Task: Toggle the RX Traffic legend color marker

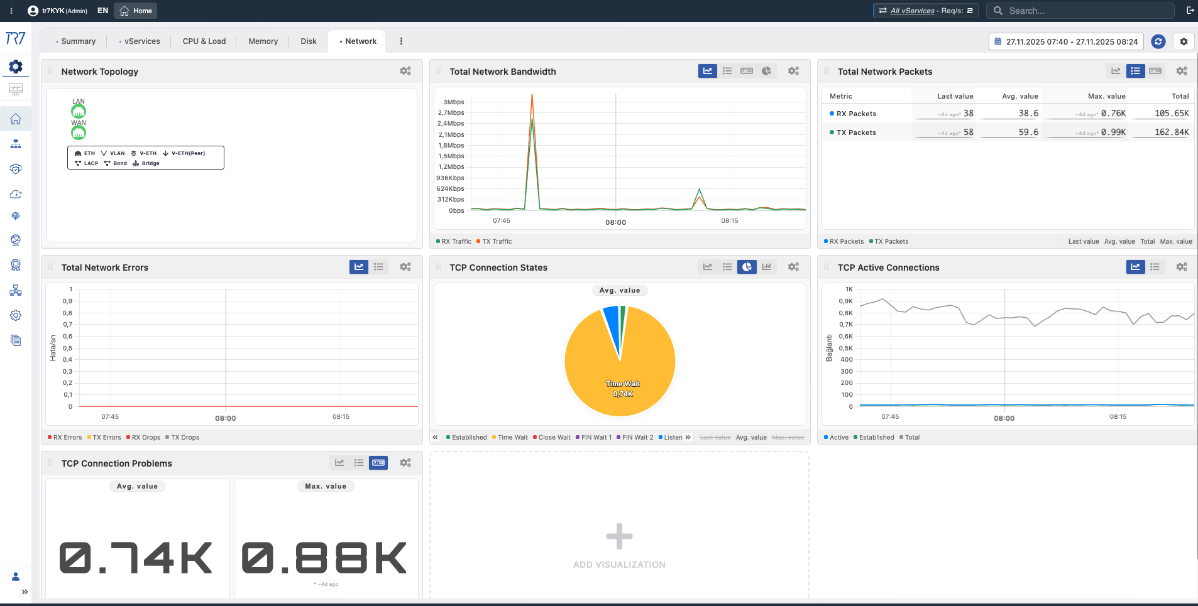Action: click(438, 242)
